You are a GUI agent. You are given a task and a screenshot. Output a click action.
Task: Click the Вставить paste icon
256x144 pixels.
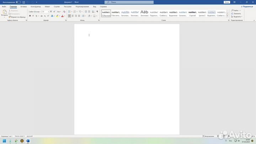pyautogui.click(x=4, y=13)
